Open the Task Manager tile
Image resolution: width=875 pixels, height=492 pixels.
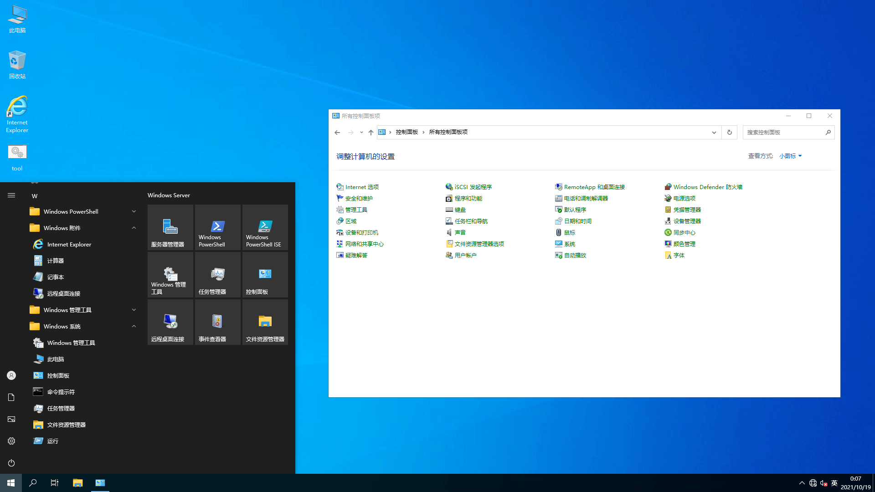point(217,274)
